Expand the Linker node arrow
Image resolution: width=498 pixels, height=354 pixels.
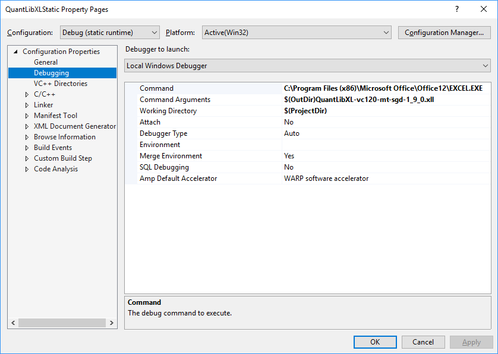pos(27,105)
